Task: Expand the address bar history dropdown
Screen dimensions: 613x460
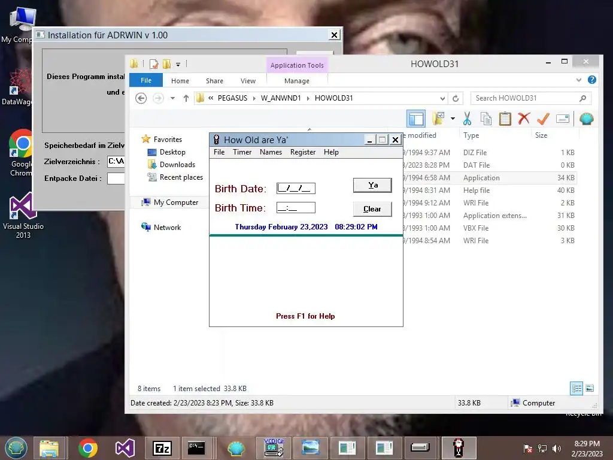Action: tap(442, 98)
